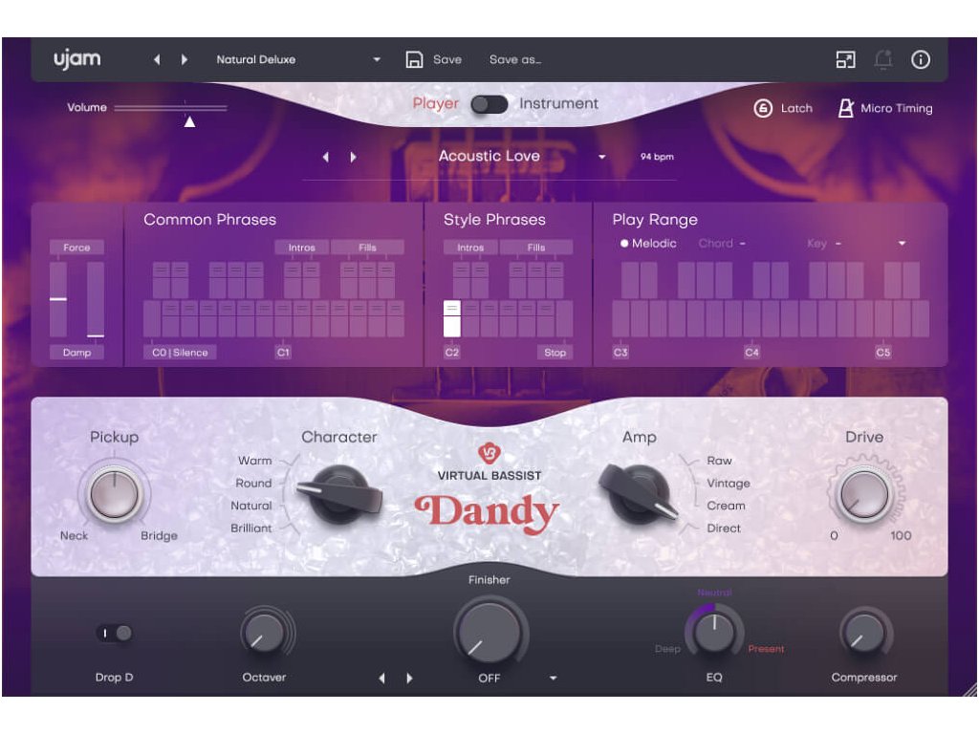Image resolution: width=979 pixels, height=734 pixels.
Task: Click the ujam logo
Action: pos(76,59)
